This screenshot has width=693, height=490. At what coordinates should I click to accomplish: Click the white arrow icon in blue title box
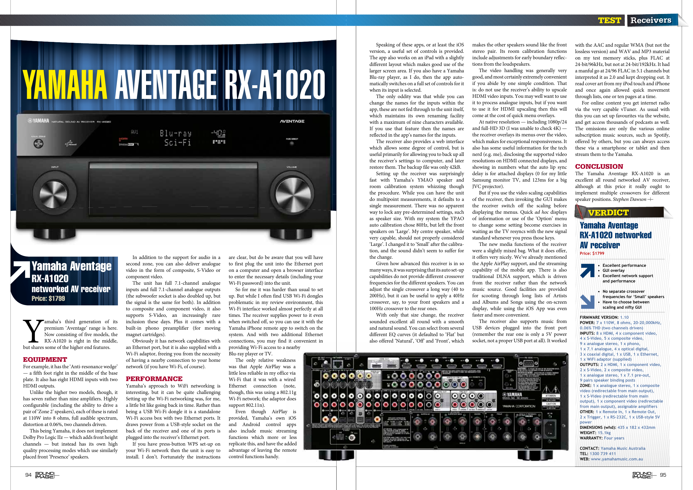click(20, 272)
